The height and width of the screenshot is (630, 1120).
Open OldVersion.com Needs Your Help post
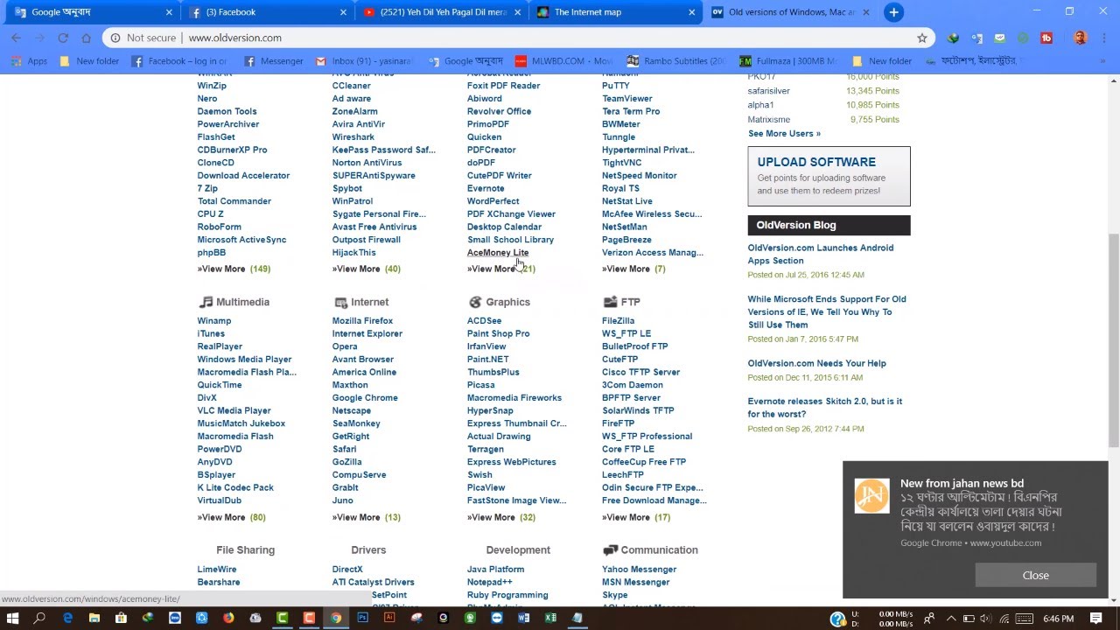(816, 363)
